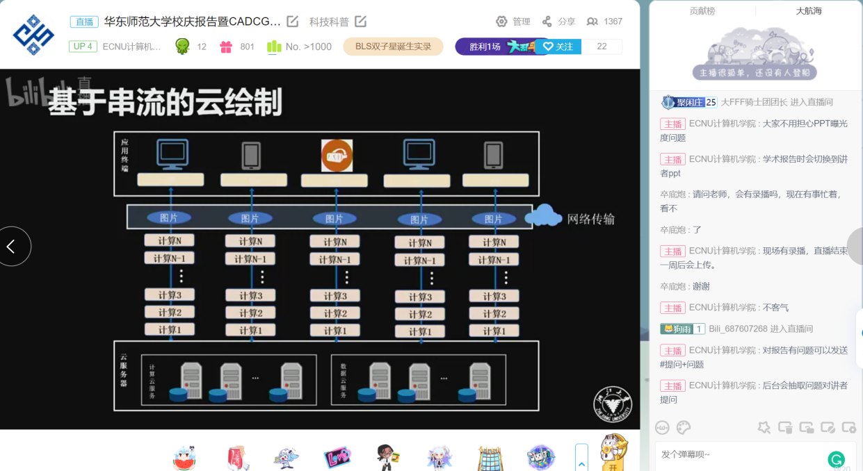Show the previous panel with left arrow

point(12,246)
